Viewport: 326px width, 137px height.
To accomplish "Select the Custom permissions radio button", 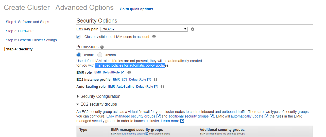I will 100,55.
